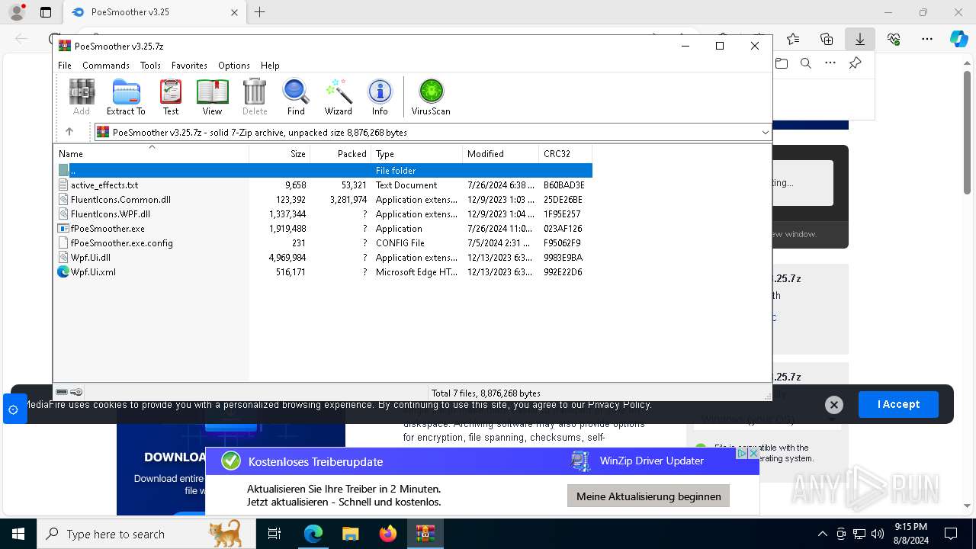976x549 pixels.
Task: Click the Extract To toolbar icon
Action: pos(126,97)
